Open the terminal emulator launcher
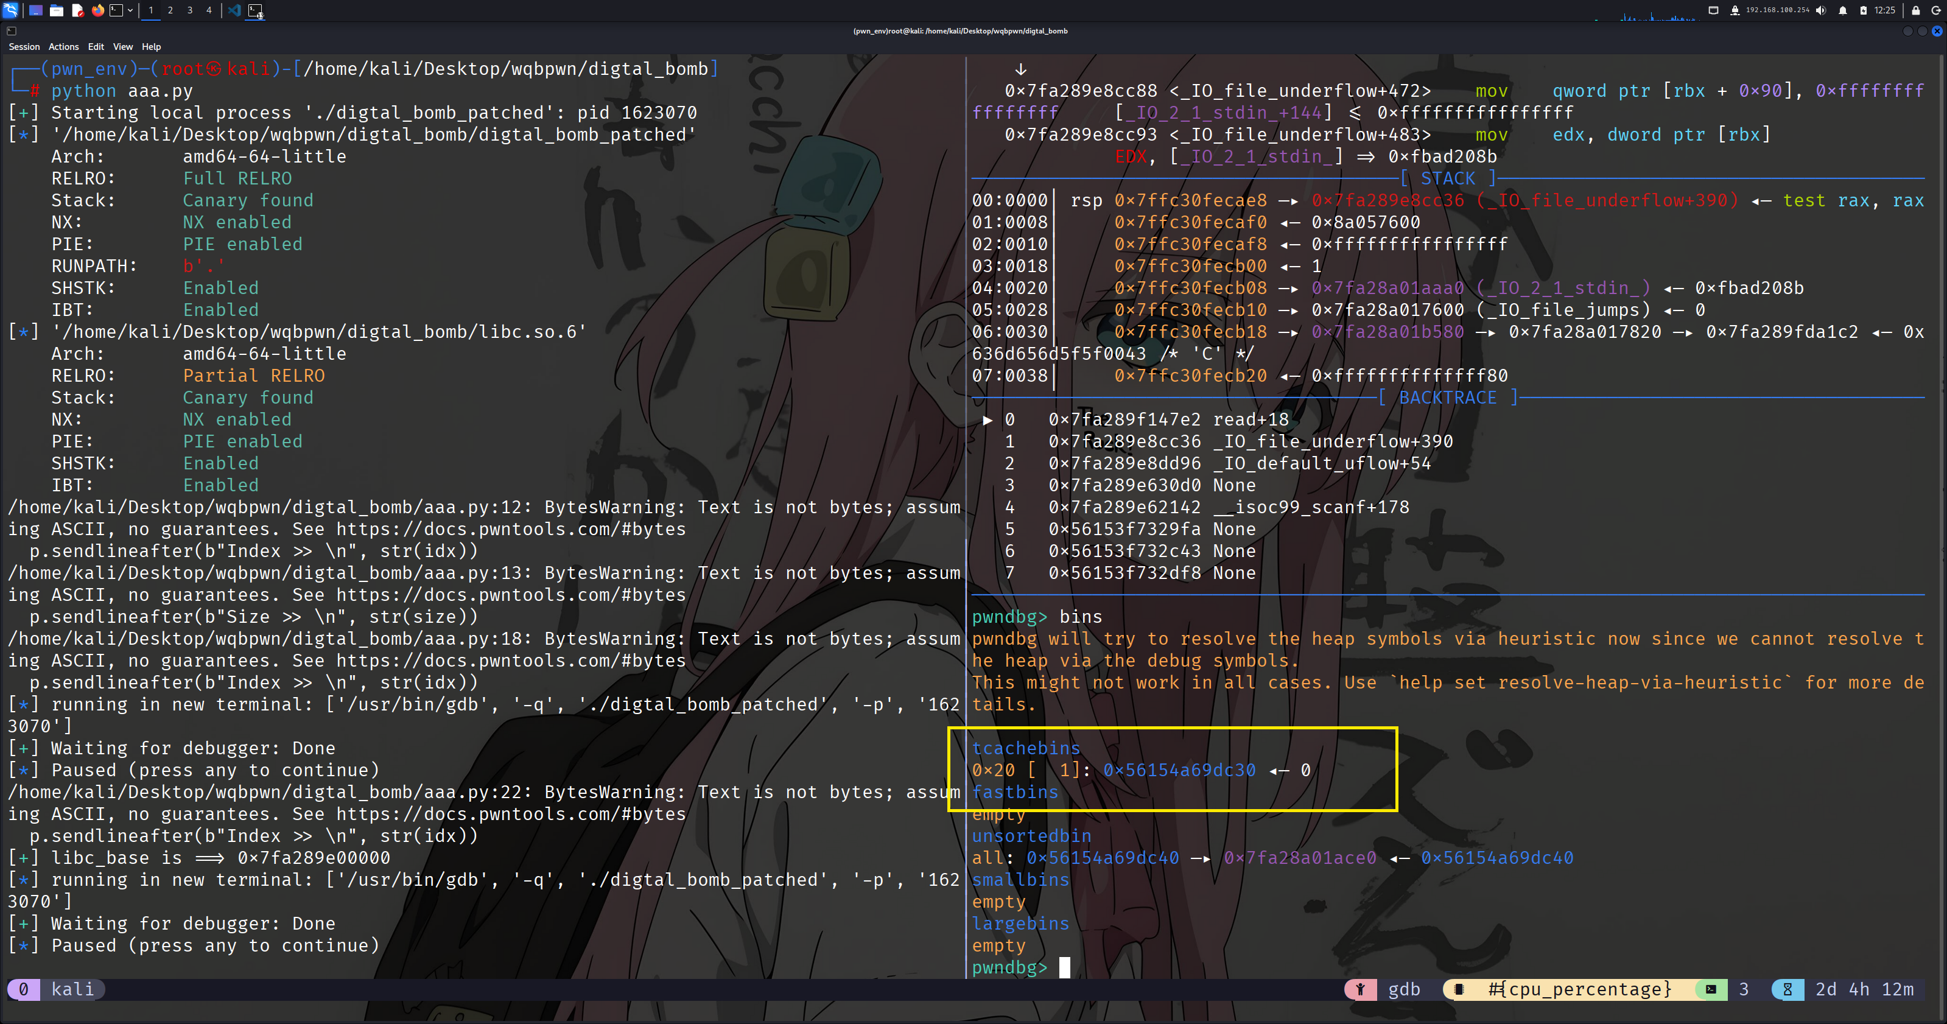 click(116, 10)
